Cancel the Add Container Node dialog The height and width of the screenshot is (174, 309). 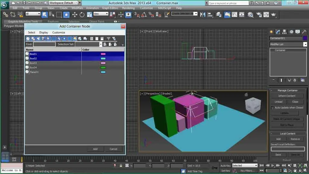[x=114, y=149]
